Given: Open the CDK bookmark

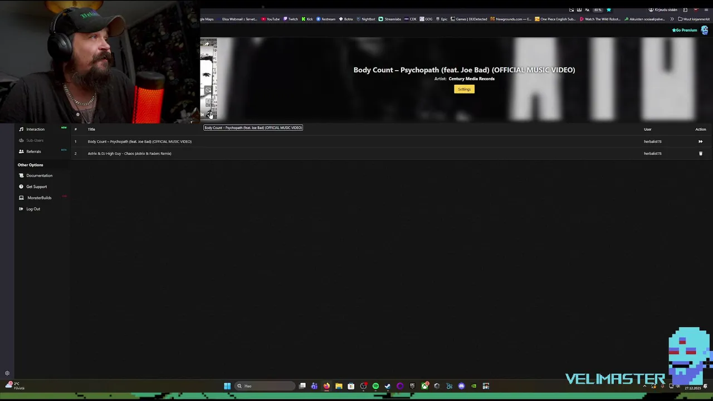Looking at the screenshot, I should coord(411,19).
